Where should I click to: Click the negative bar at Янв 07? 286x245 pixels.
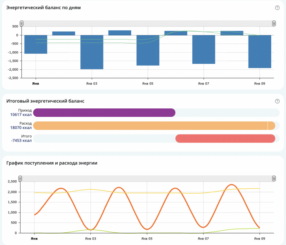[x=204, y=50]
